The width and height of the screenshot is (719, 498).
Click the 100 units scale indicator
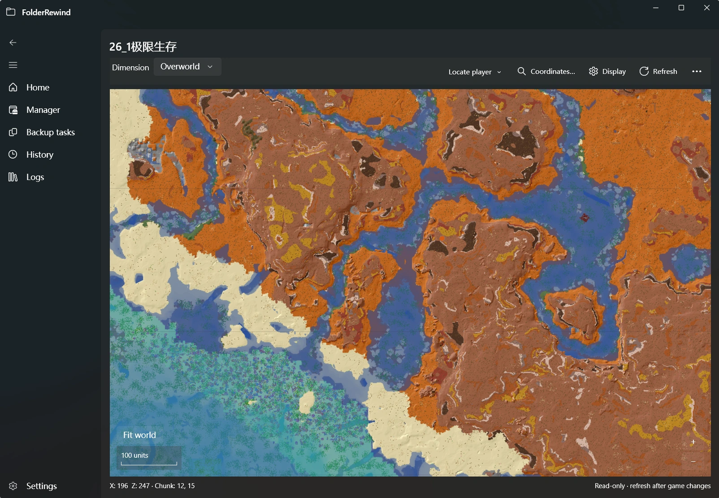[149, 458]
